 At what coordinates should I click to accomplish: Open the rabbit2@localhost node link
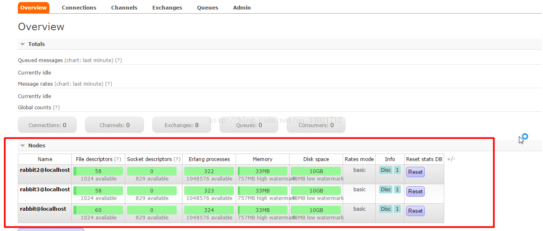pos(45,170)
